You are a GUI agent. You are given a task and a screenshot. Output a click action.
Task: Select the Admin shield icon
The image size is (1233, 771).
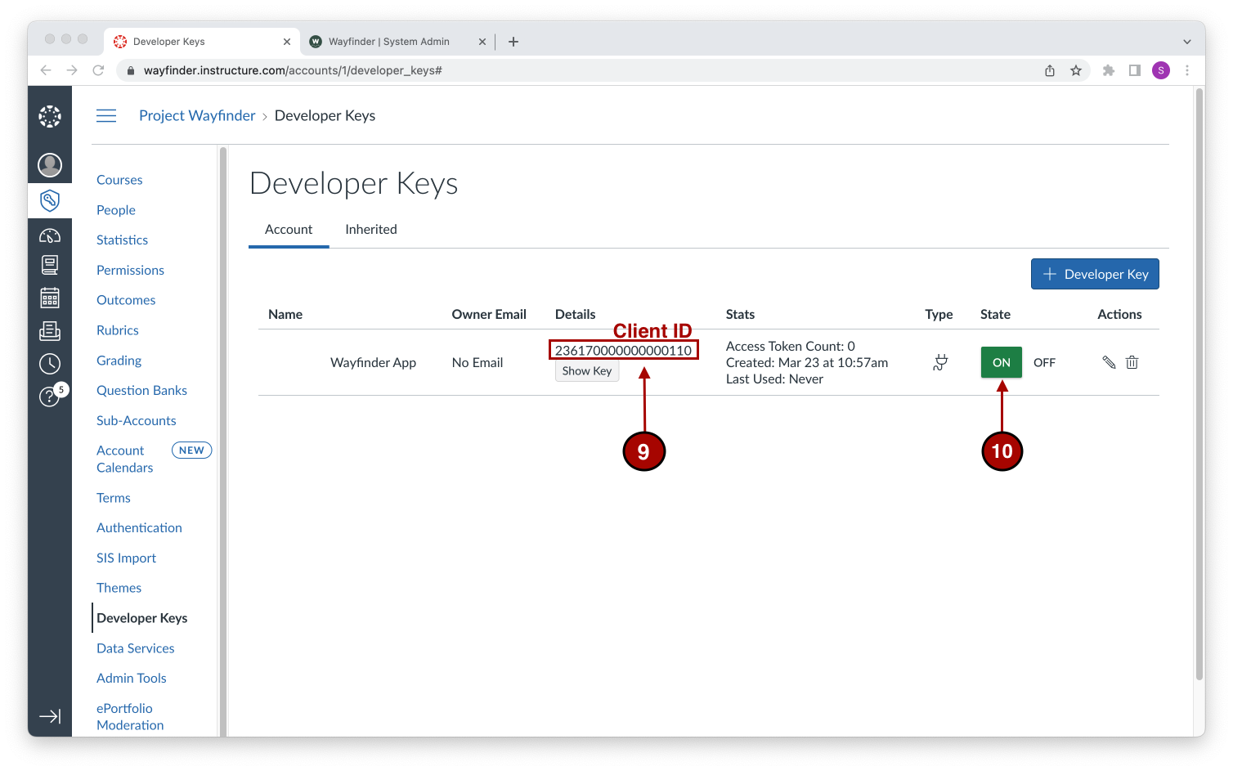50,200
